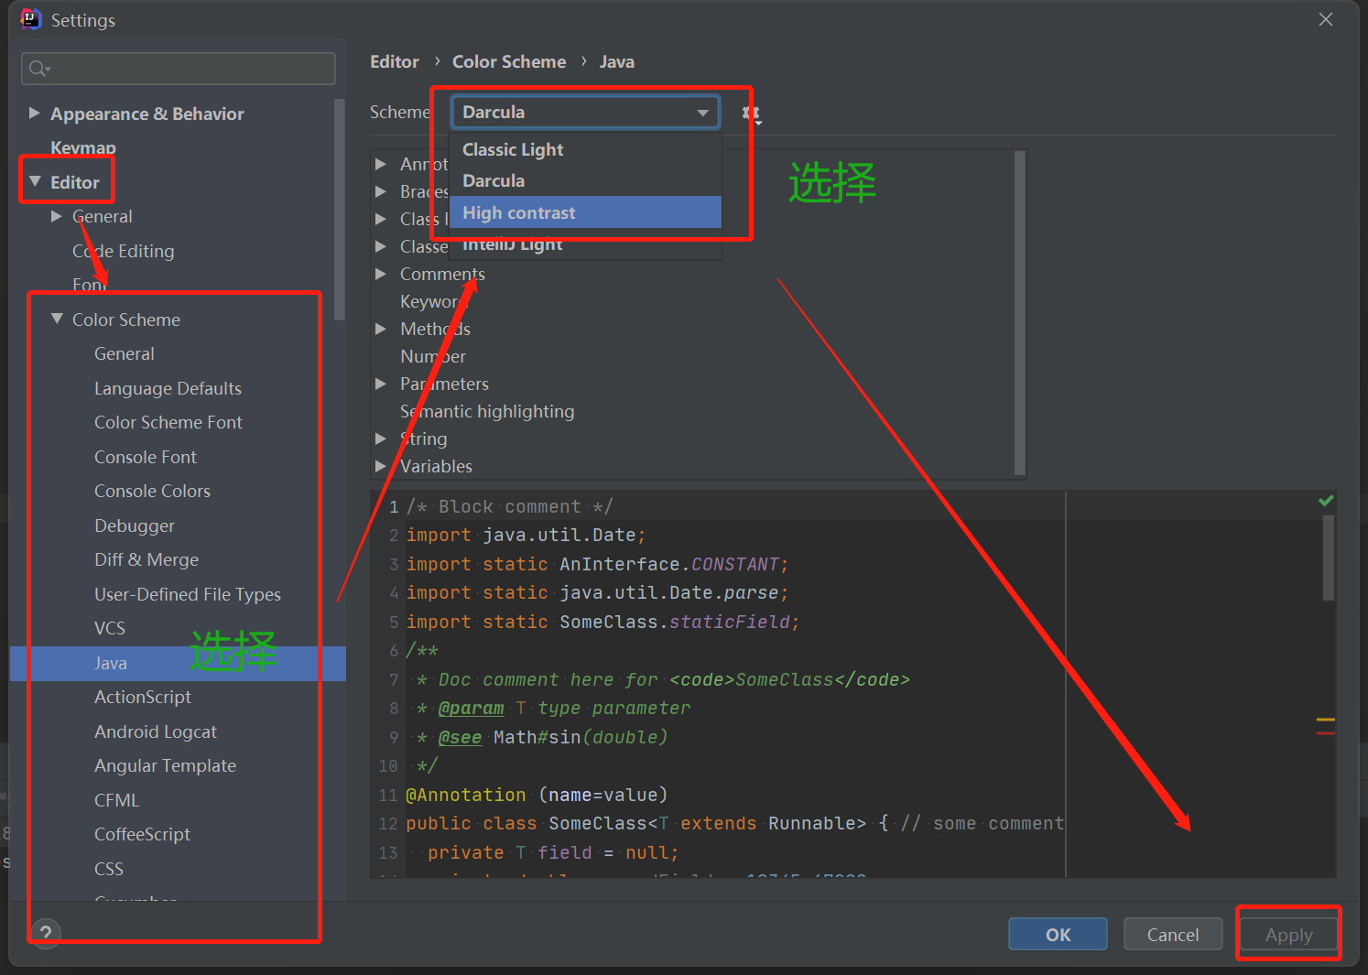Focus the settings search field
This screenshot has width=1368, height=975.
click(178, 69)
